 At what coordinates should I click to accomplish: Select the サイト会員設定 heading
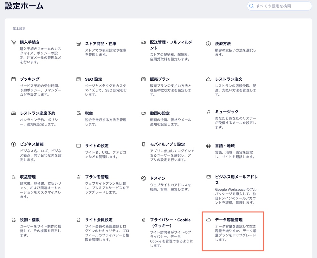point(99,220)
